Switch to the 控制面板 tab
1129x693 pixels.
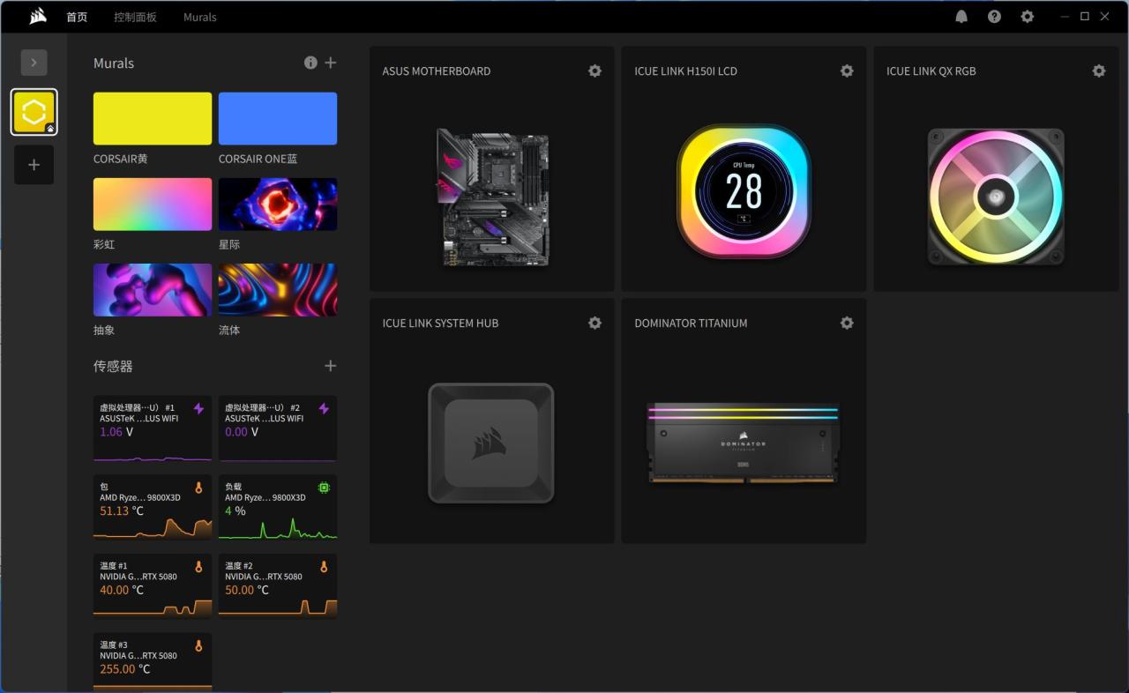tap(135, 17)
